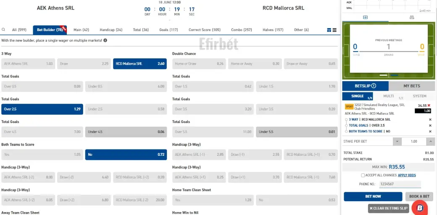This screenshot has width=437, height=215.
Task: Click the MAX WIN R35.55 text
Action: tap(389, 167)
